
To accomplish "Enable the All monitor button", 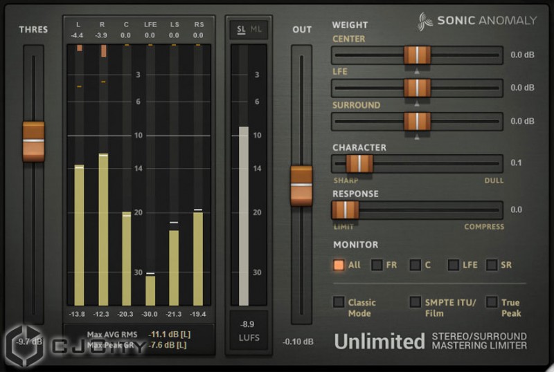I will tap(339, 265).
